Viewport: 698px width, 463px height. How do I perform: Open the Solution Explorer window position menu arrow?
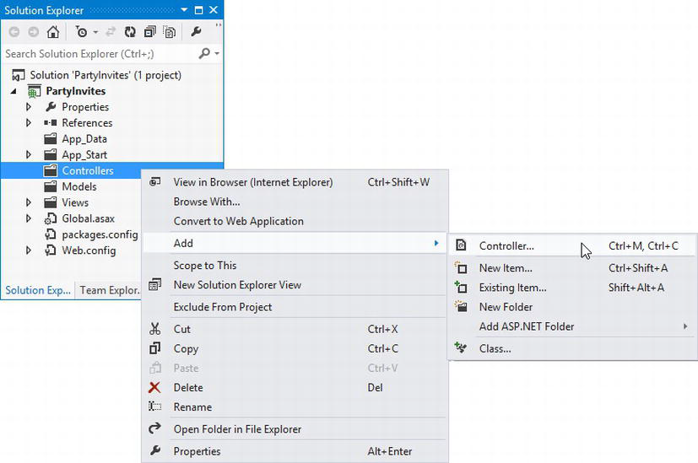point(184,10)
